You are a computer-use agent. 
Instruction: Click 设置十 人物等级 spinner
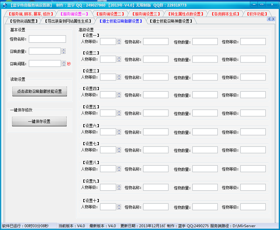119,207
